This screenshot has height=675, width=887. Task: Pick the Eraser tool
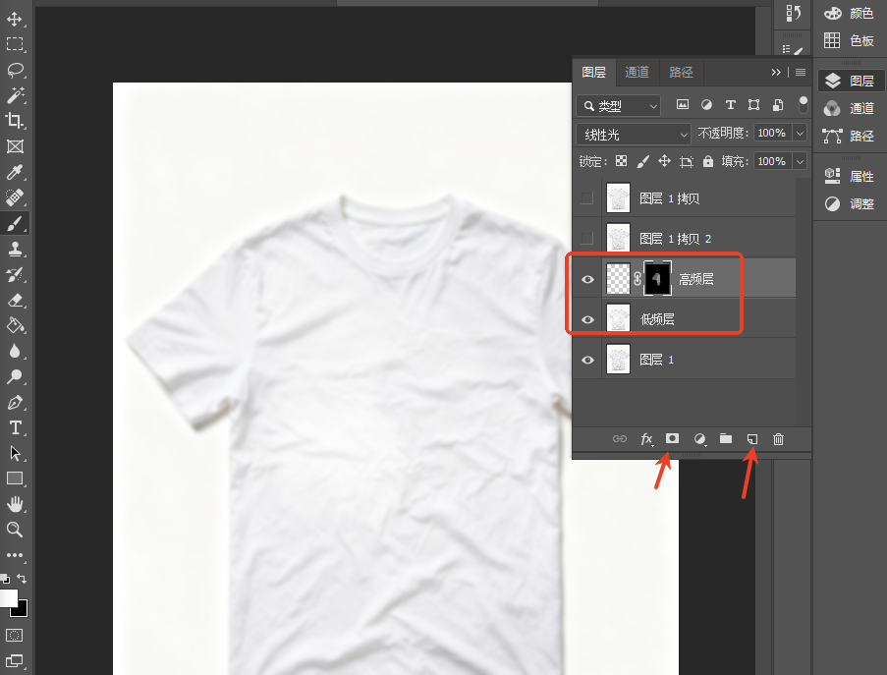(x=15, y=300)
